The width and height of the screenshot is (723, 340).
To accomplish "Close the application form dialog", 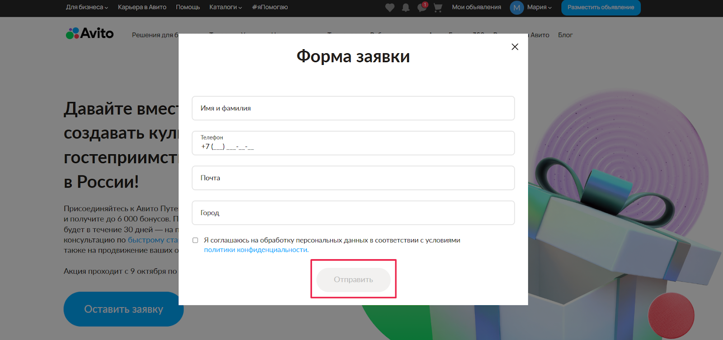I will pos(515,47).
